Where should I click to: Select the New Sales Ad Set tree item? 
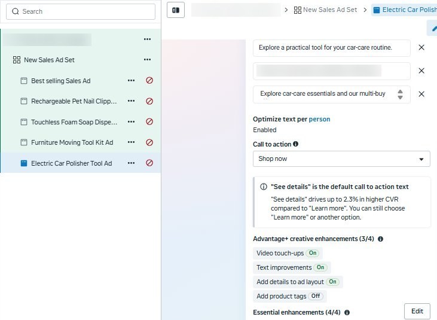49,60
